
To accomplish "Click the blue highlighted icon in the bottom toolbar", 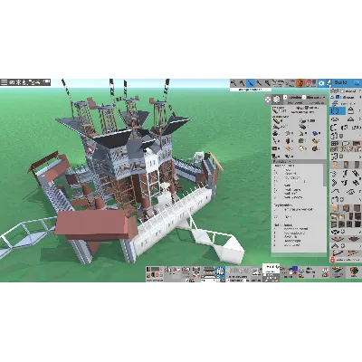I will 220,271.
